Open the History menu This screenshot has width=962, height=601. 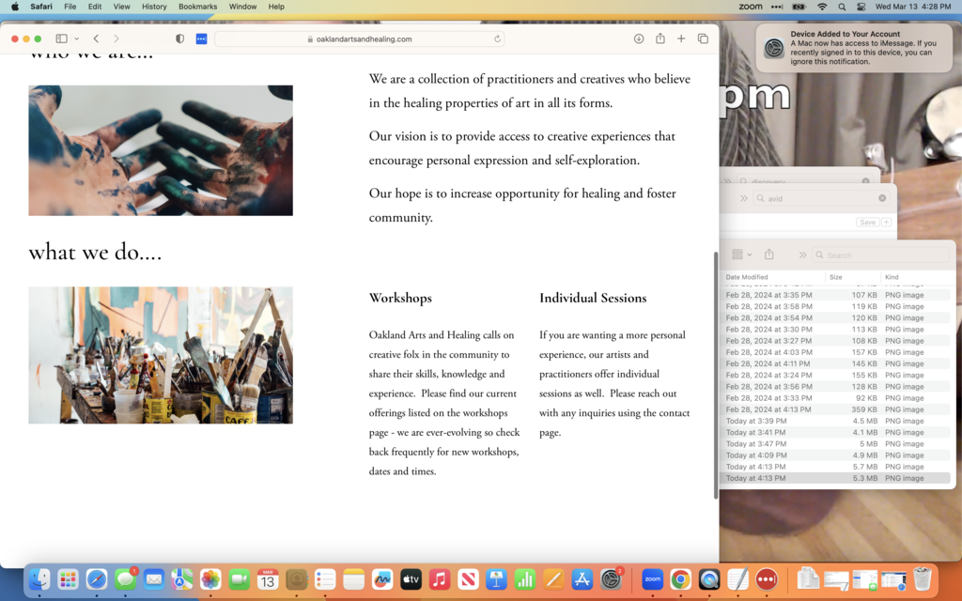click(154, 7)
